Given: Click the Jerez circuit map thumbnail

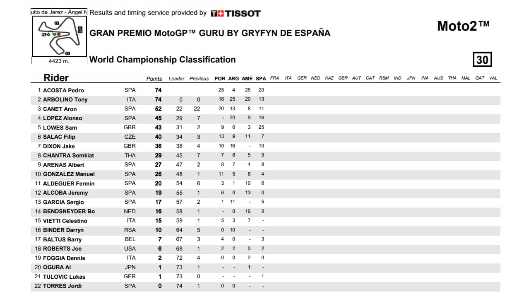Looking at the screenshot, I should click(x=59, y=36).
